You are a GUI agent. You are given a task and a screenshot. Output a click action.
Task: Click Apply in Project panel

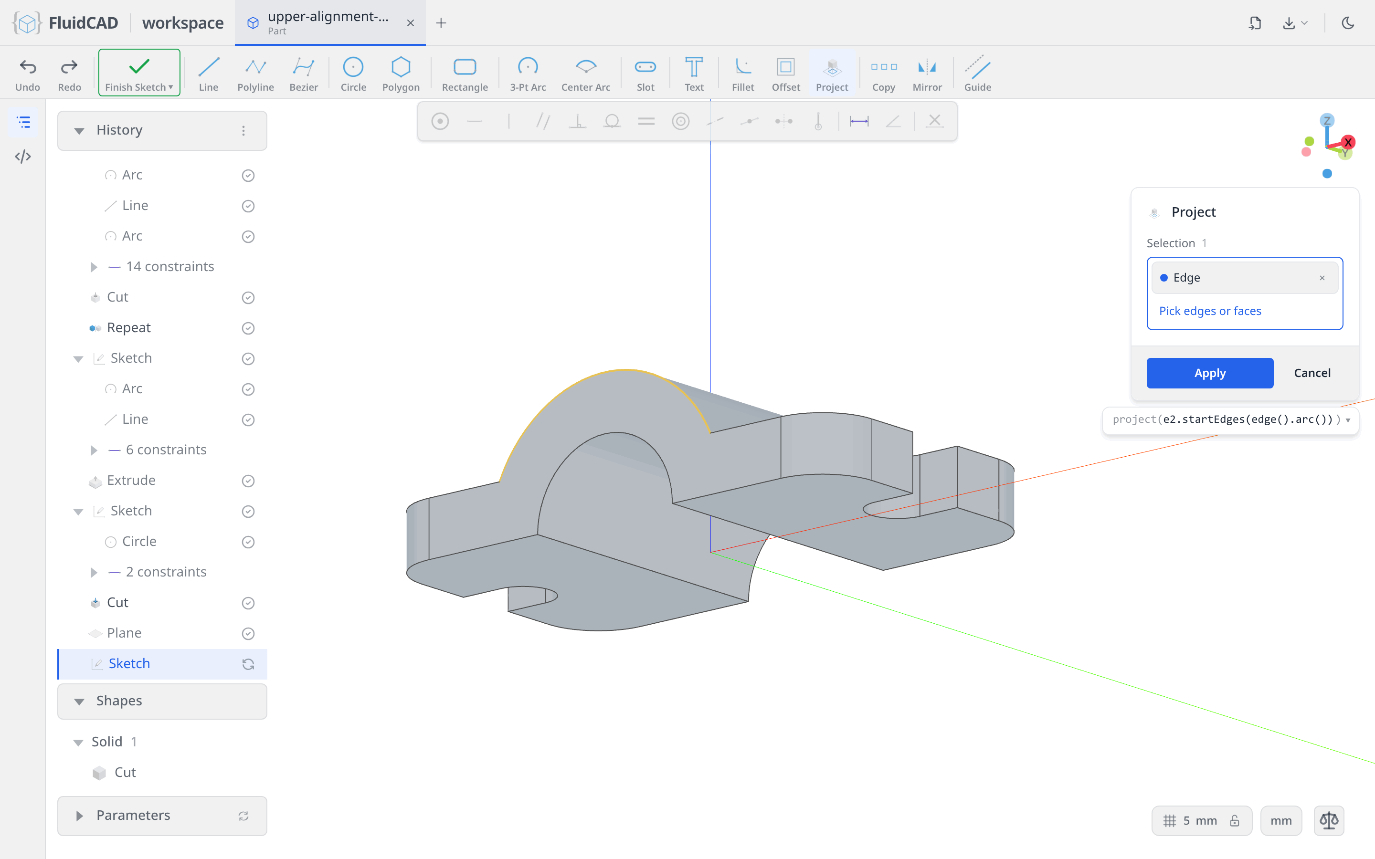(x=1210, y=373)
